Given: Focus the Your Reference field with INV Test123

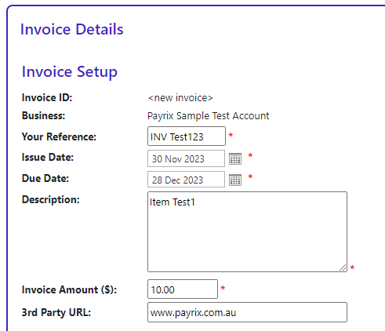Looking at the screenshot, I should 187,136.
